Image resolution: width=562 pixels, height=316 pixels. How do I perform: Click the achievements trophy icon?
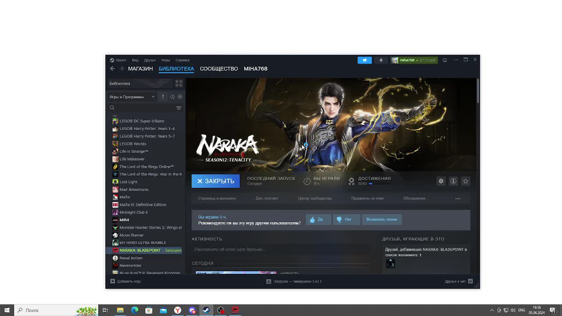tap(351, 181)
